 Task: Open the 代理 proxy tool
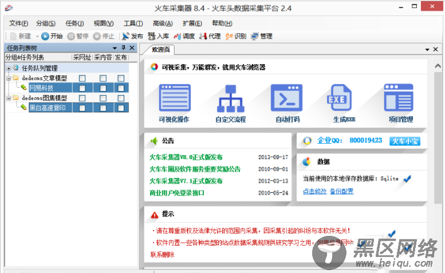tap(210, 36)
